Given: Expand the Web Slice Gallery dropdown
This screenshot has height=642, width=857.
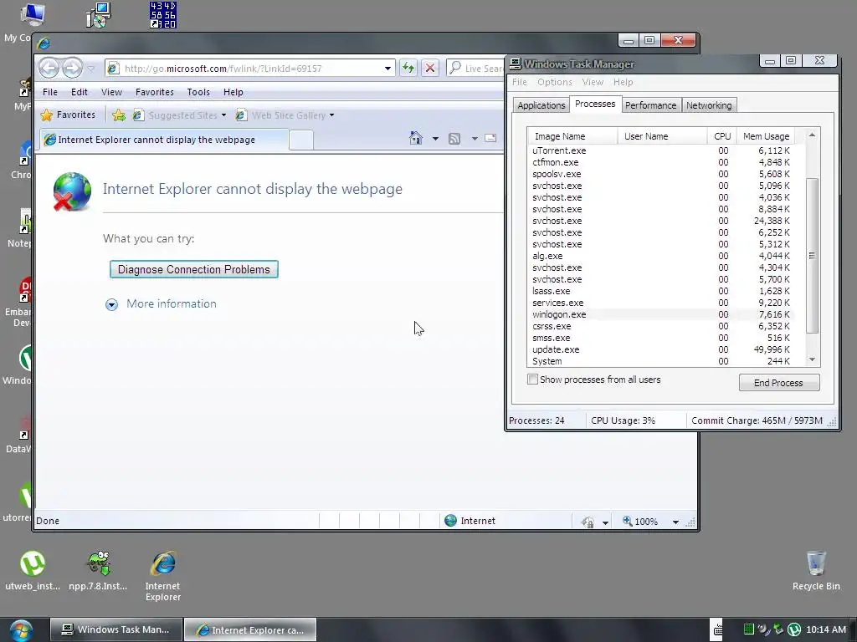Looking at the screenshot, I should click(331, 115).
